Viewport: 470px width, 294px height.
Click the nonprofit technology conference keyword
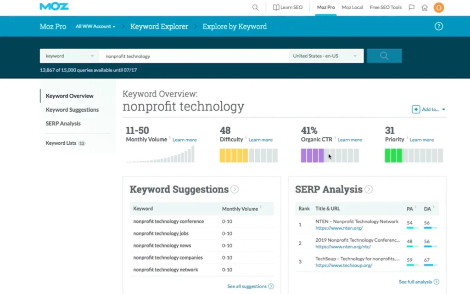(168, 221)
